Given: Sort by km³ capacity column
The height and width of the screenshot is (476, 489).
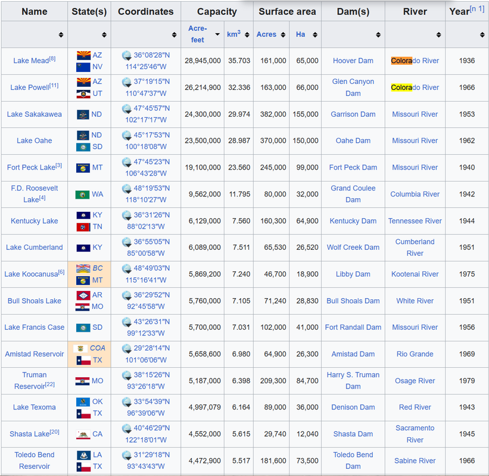Looking at the screenshot, I should [x=247, y=35].
